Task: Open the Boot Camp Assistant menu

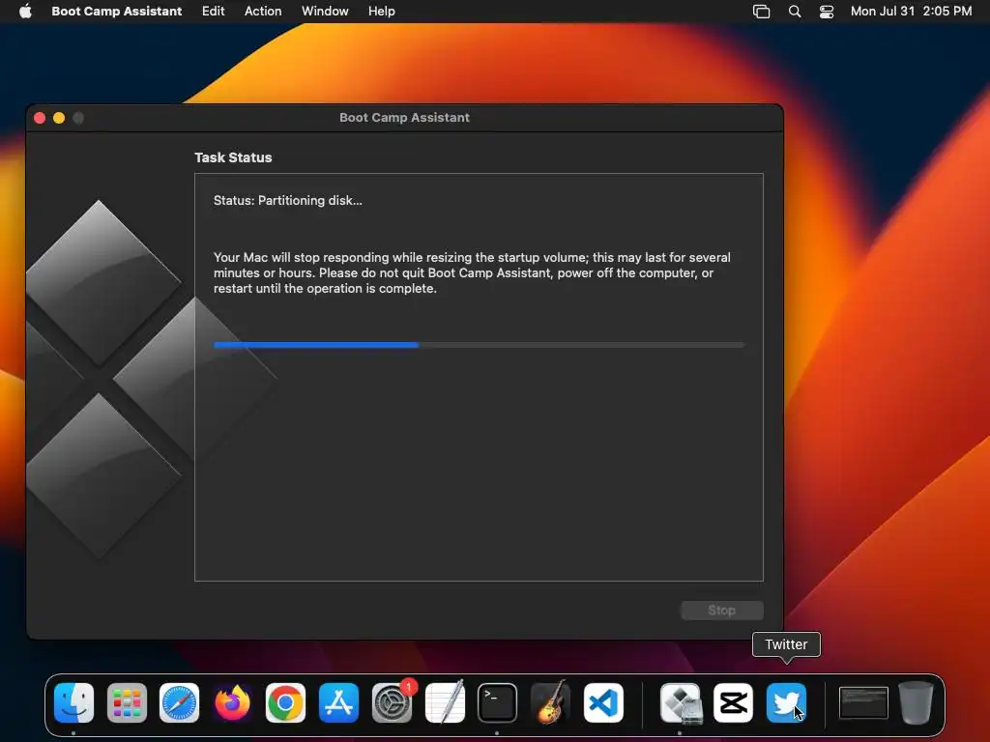Action: click(x=117, y=11)
